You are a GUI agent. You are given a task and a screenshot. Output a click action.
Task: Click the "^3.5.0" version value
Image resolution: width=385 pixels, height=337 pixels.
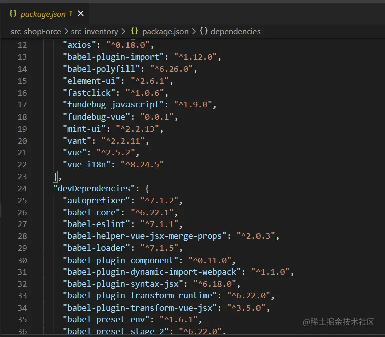(x=246, y=308)
